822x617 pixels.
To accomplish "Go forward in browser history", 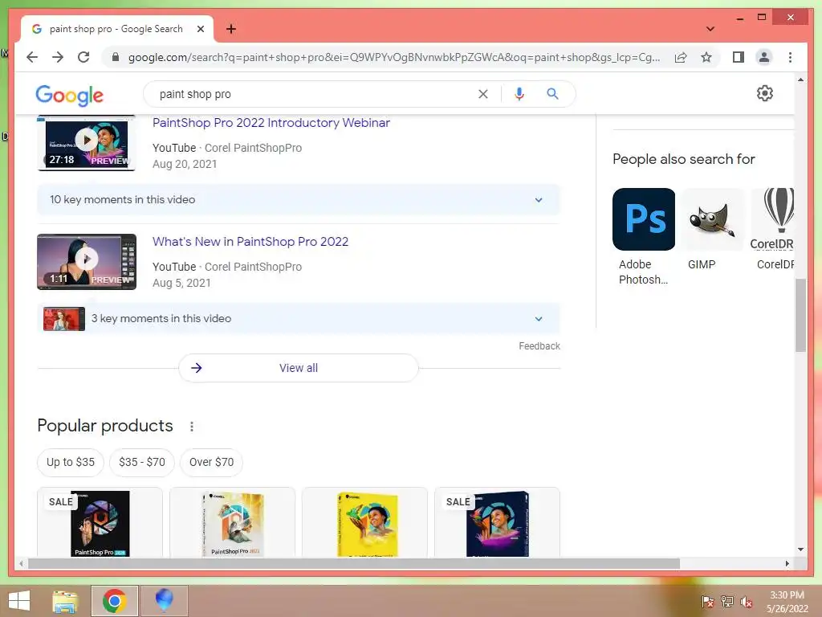I will coord(58,57).
